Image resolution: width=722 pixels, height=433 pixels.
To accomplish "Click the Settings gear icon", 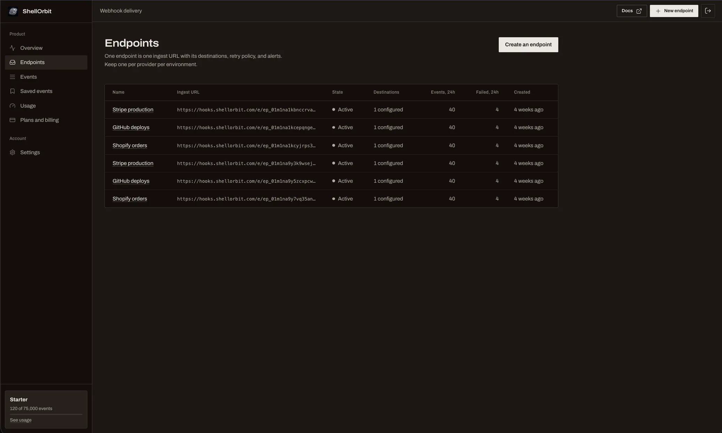I will (x=13, y=152).
